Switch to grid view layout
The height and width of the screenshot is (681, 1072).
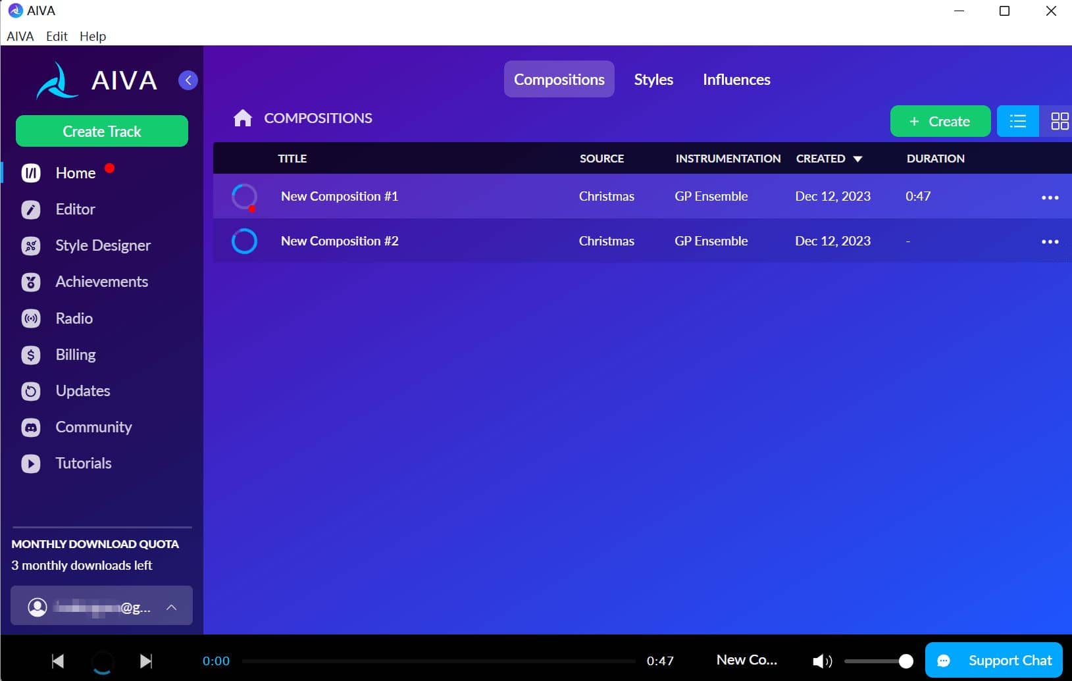1059,121
